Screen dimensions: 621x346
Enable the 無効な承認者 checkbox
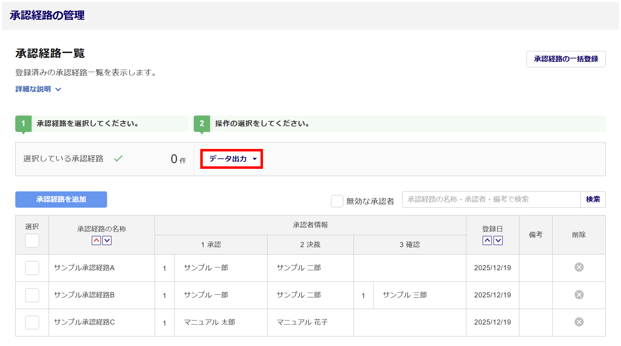point(337,201)
